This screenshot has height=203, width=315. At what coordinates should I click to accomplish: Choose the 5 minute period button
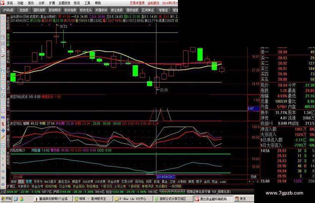tap(3, 165)
